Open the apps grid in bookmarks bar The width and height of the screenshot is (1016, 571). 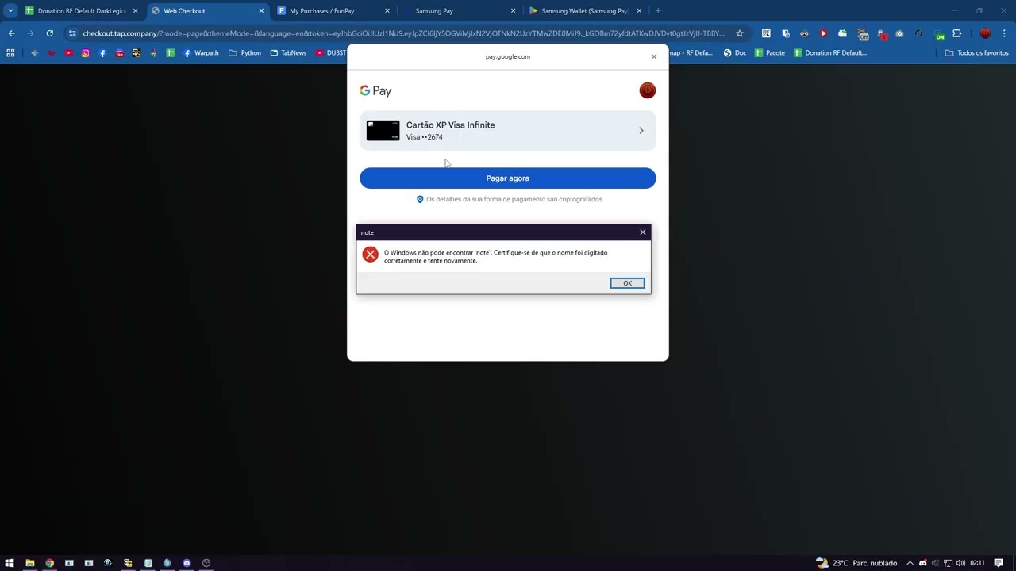tap(10, 52)
